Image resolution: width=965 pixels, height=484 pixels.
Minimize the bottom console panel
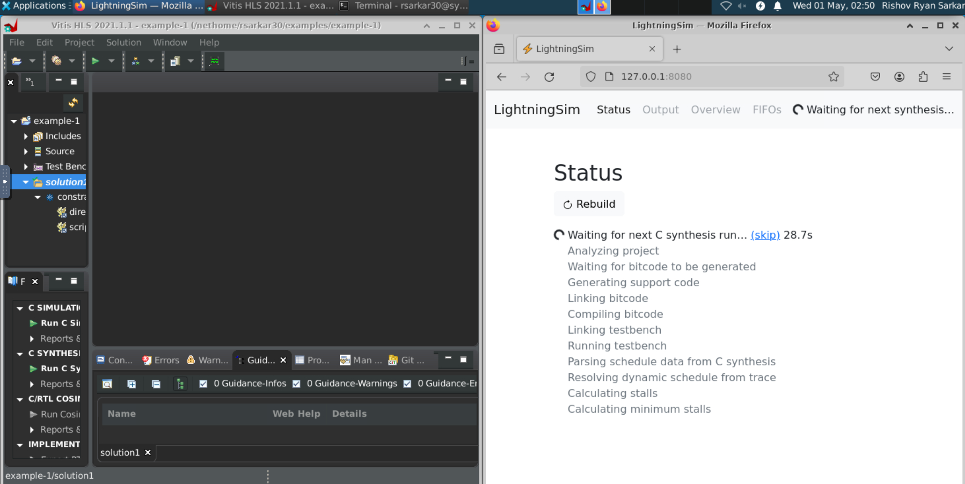tap(448, 359)
